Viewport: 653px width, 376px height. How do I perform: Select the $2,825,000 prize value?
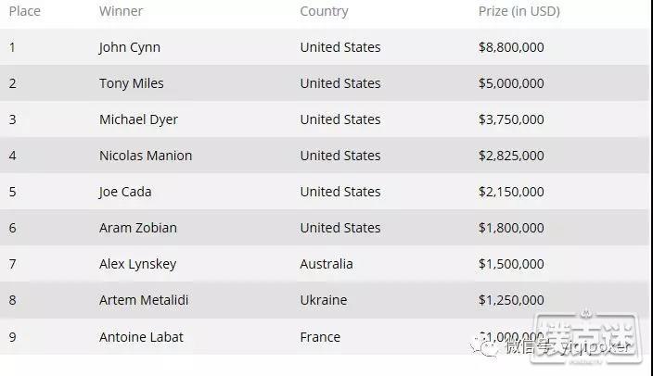click(511, 156)
